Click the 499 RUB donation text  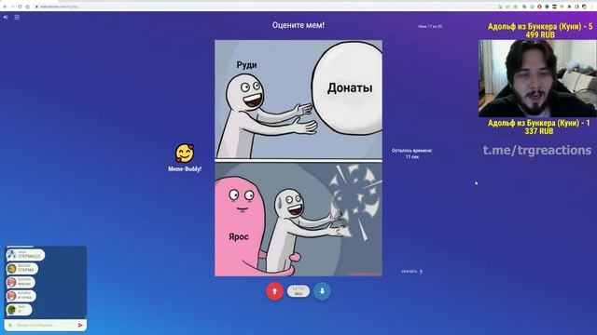(540, 35)
